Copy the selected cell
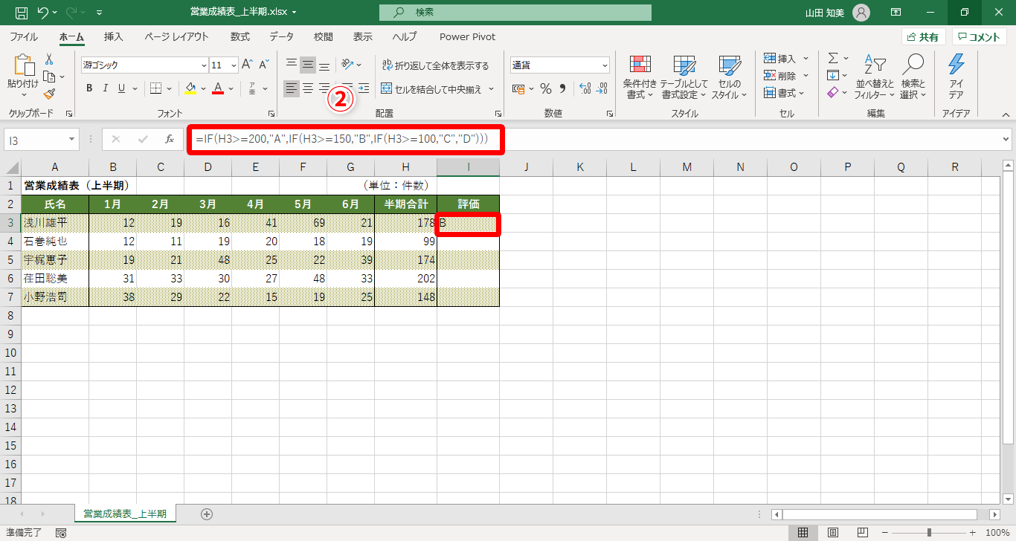1016x541 pixels. pos(49,77)
